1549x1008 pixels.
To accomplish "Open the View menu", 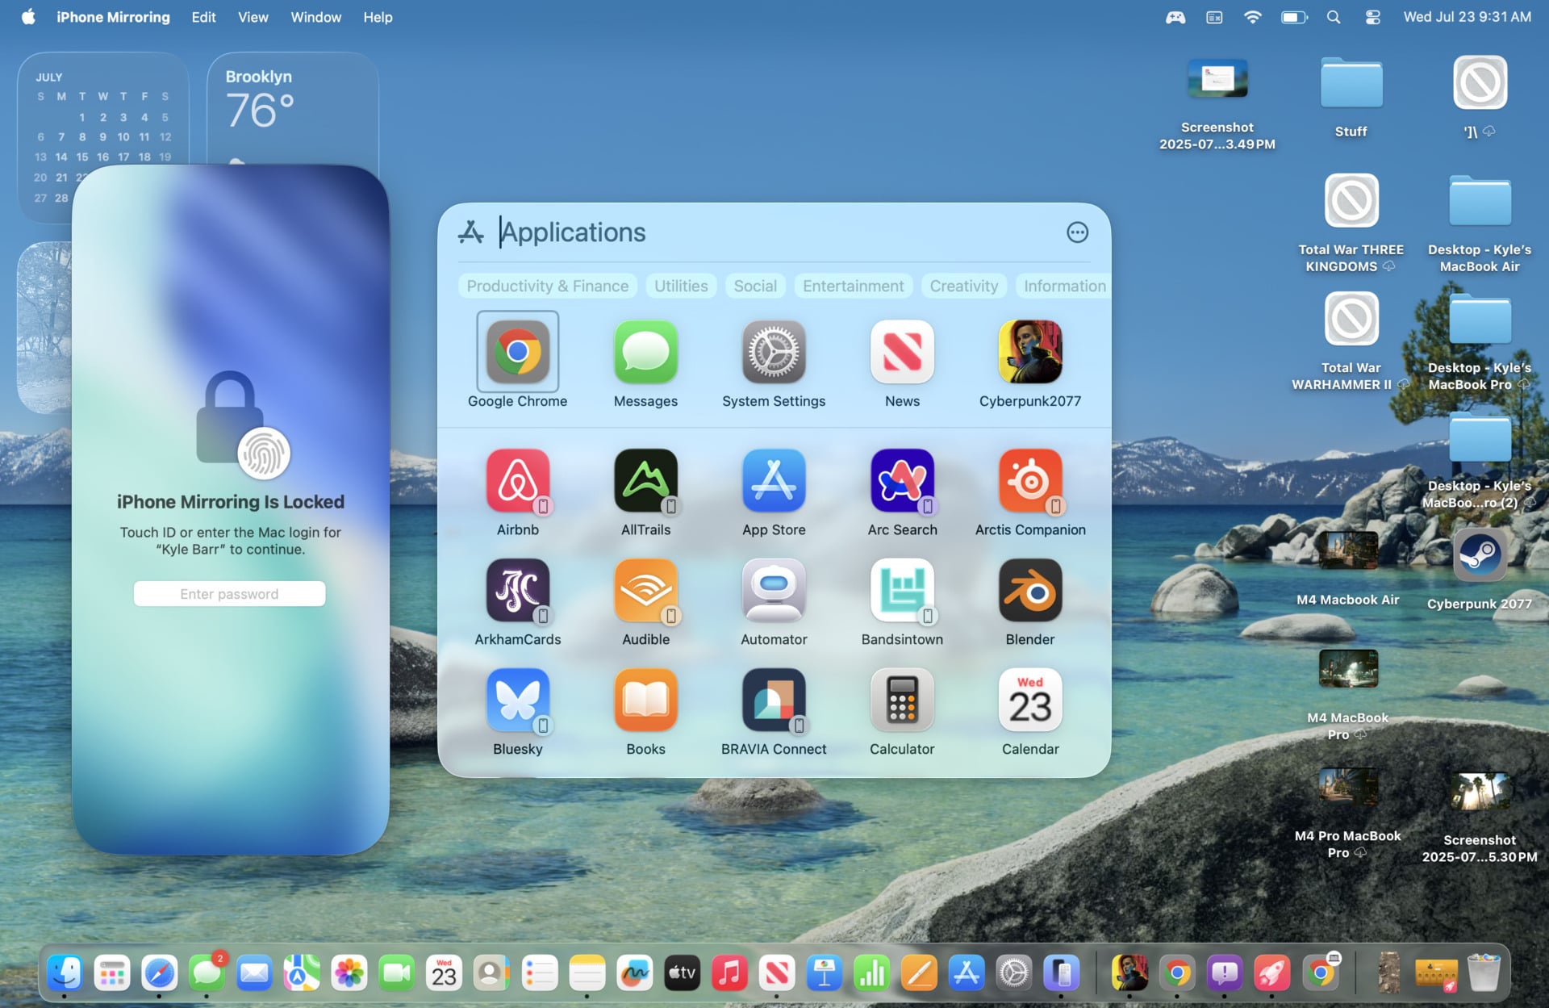I will click(x=253, y=17).
